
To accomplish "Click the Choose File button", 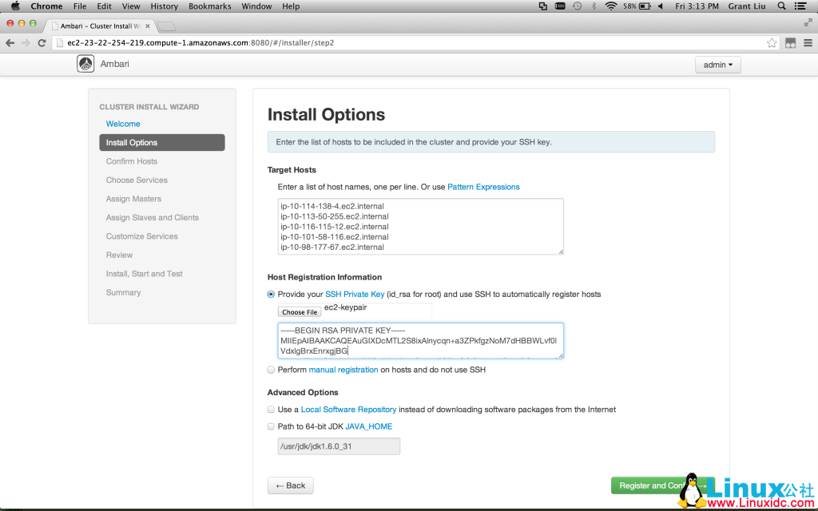I will point(300,312).
